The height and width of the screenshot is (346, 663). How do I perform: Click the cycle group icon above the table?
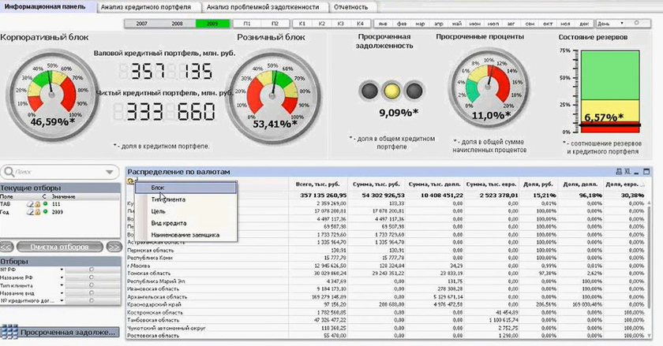pos(130,182)
